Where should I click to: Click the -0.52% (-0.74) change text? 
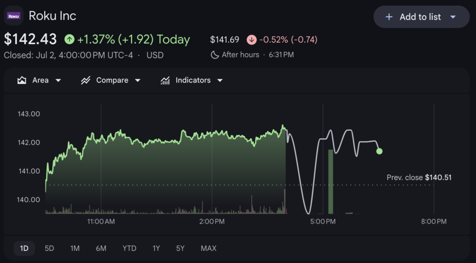coord(288,40)
